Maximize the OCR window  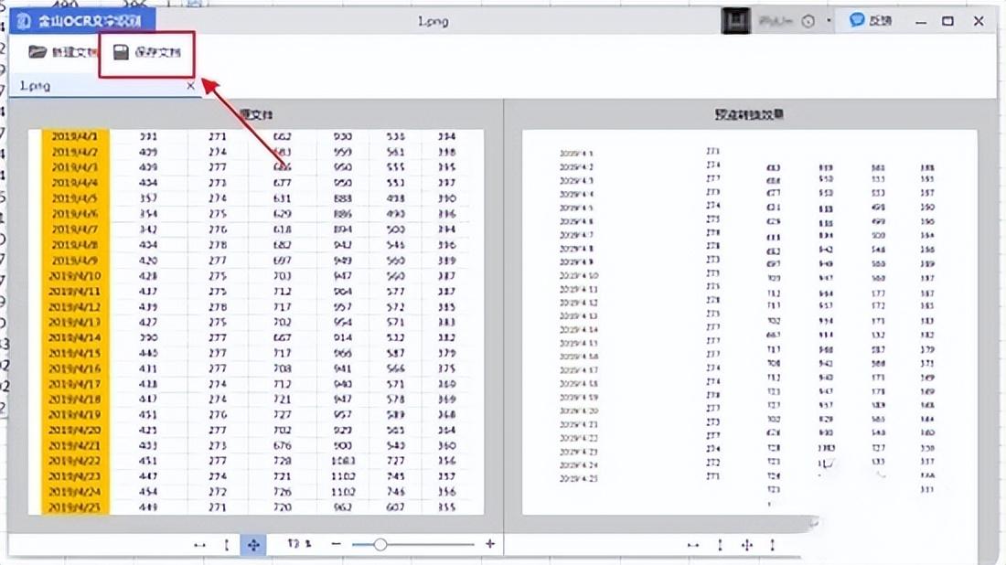pos(947,21)
